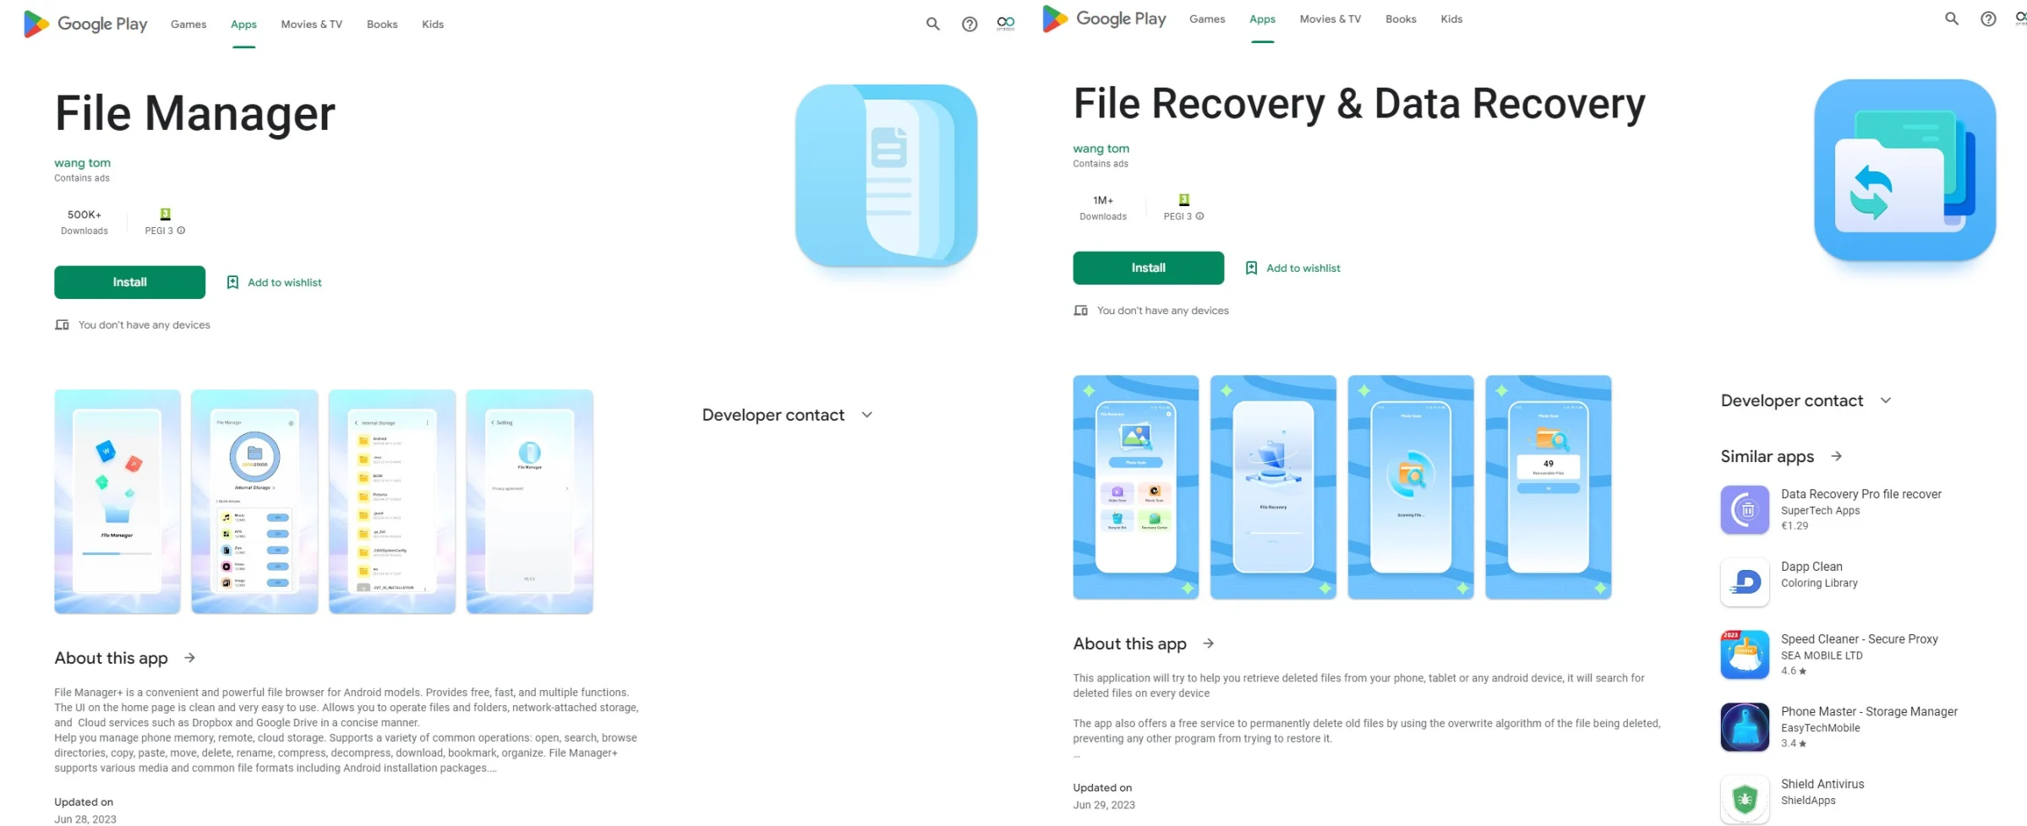The image size is (2027, 826).
Task: Select the Movies & TV tab on the right page
Action: click(x=1330, y=19)
